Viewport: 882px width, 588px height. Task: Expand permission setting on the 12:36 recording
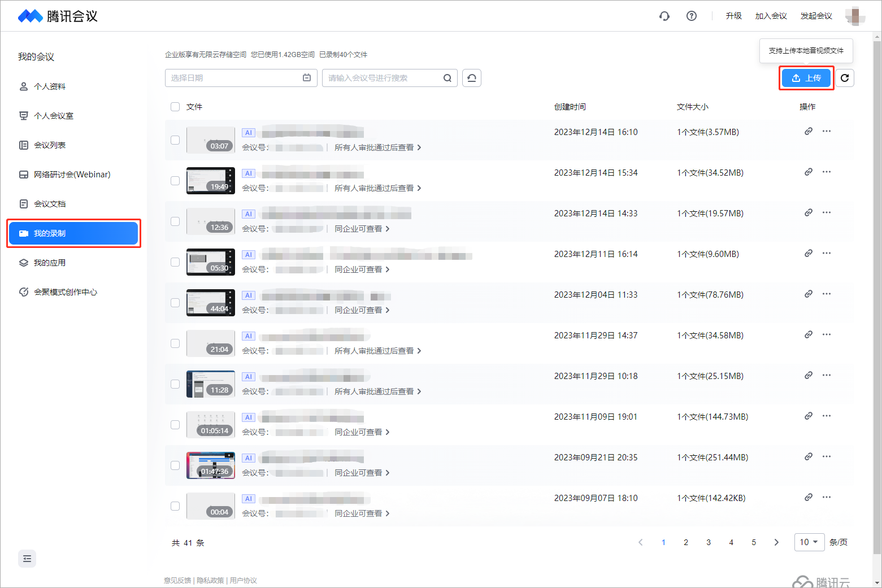tap(362, 229)
